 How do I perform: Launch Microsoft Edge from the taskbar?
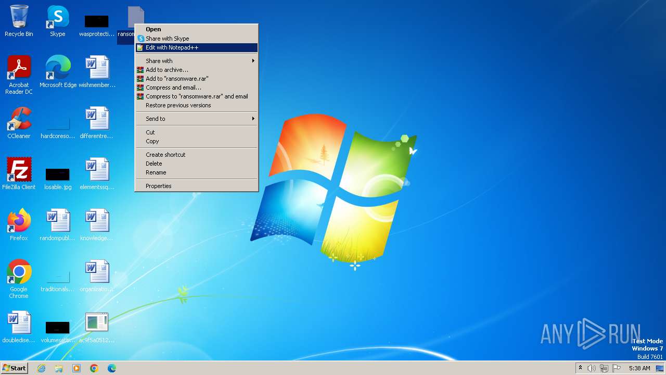(112, 368)
